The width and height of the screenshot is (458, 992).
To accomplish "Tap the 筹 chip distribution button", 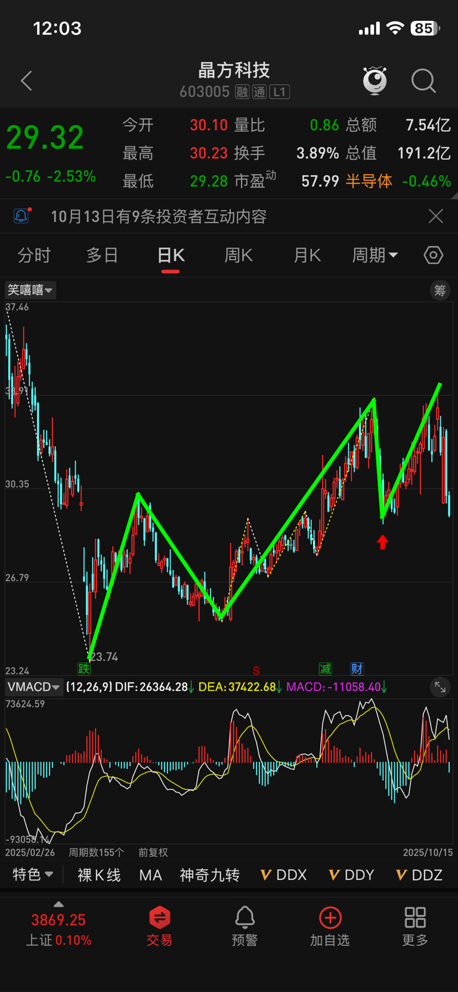I will (x=440, y=290).
